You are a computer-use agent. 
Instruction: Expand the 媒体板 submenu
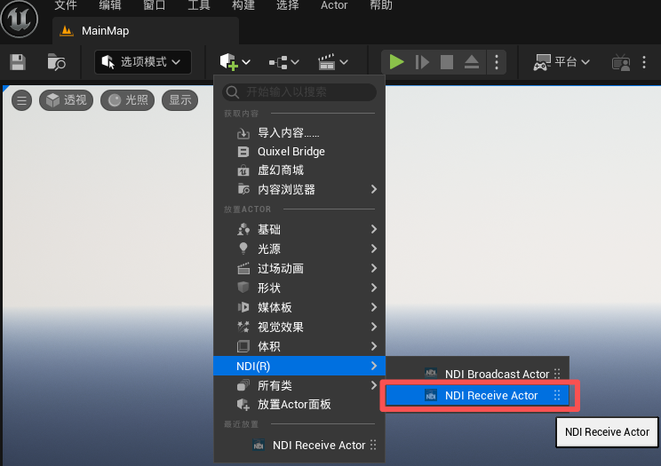[299, 307]
